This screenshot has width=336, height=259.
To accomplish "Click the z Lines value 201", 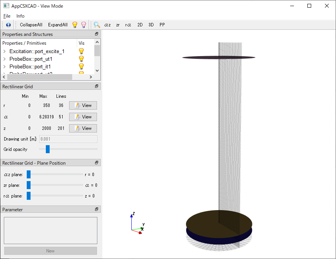I will [61, 128].
